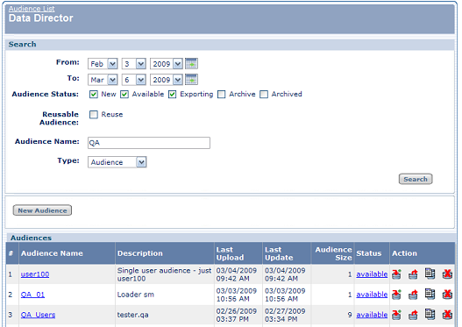Click the New Audience button
Viewport: 462px width, 327px height.
point(42,210)
